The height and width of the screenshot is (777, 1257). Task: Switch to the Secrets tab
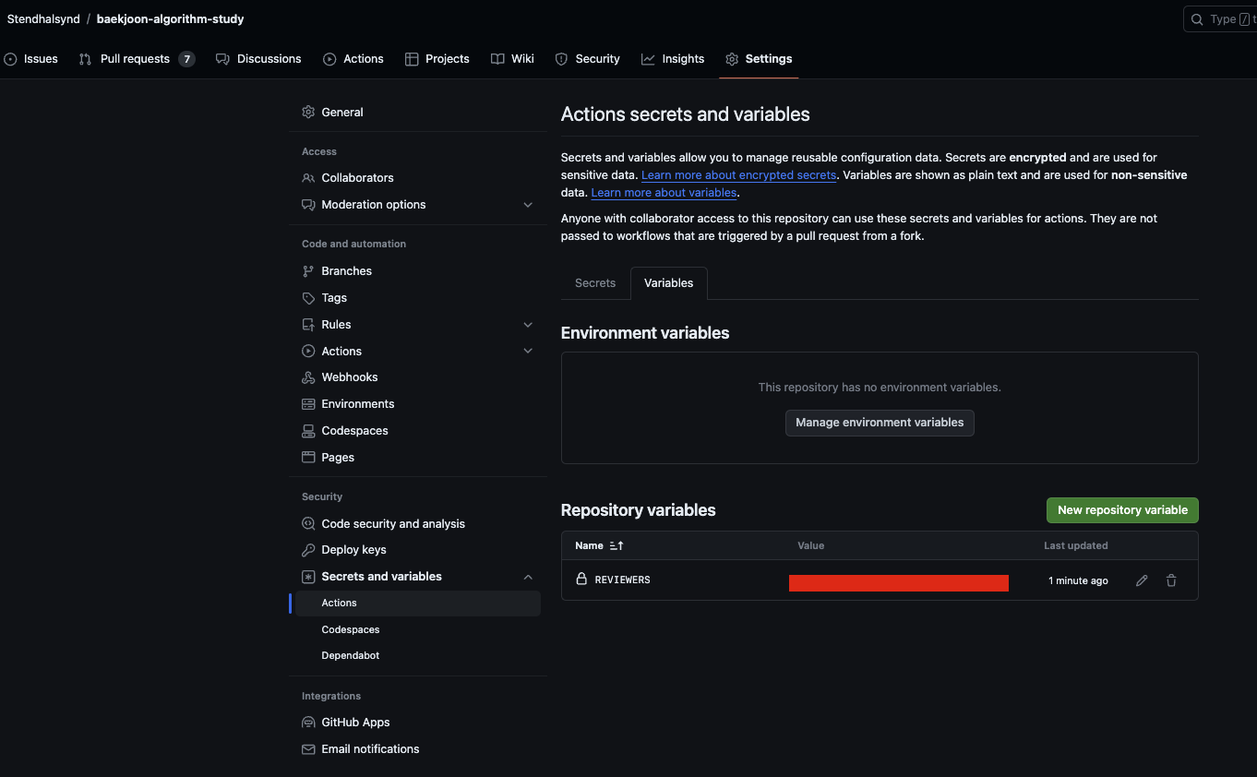[595, 283]
